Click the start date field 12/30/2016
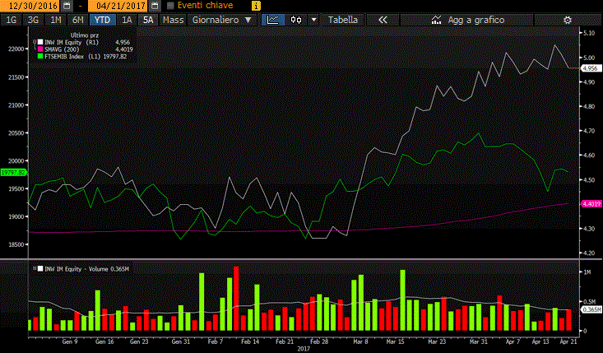 [30, 6]
